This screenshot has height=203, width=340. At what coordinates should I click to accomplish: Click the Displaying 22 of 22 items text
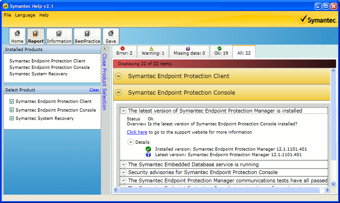pyautogui.click(x=145, y=64)
